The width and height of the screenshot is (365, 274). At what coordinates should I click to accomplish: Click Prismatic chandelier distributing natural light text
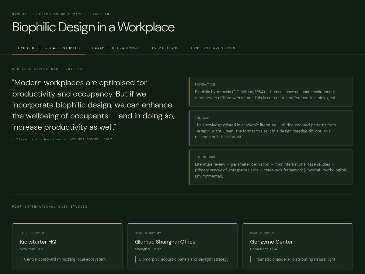pos(295,259)
